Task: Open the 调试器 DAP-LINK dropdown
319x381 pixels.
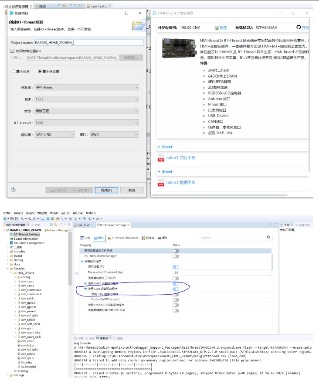Action: coord(54,134)
